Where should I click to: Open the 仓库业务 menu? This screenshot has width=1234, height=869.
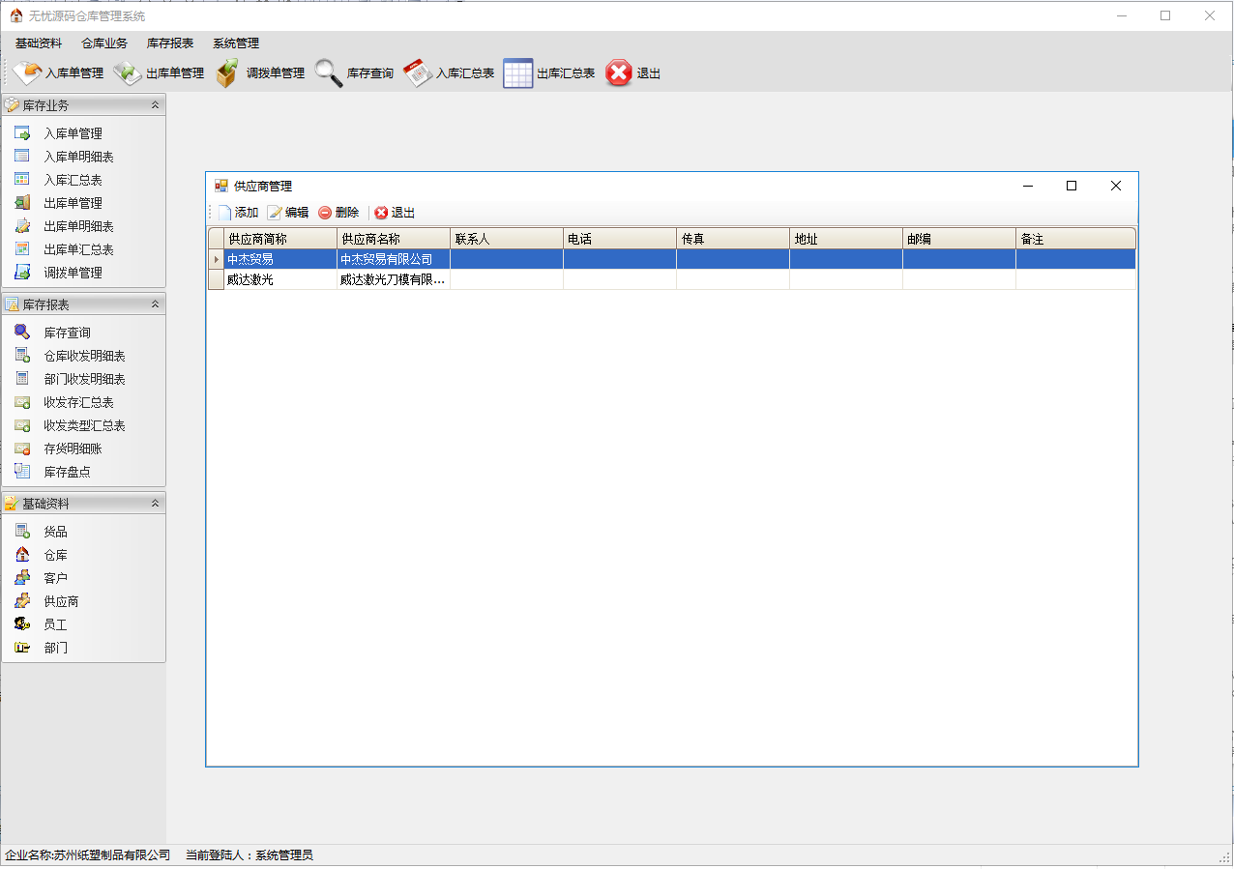click(x=104, y=43)
